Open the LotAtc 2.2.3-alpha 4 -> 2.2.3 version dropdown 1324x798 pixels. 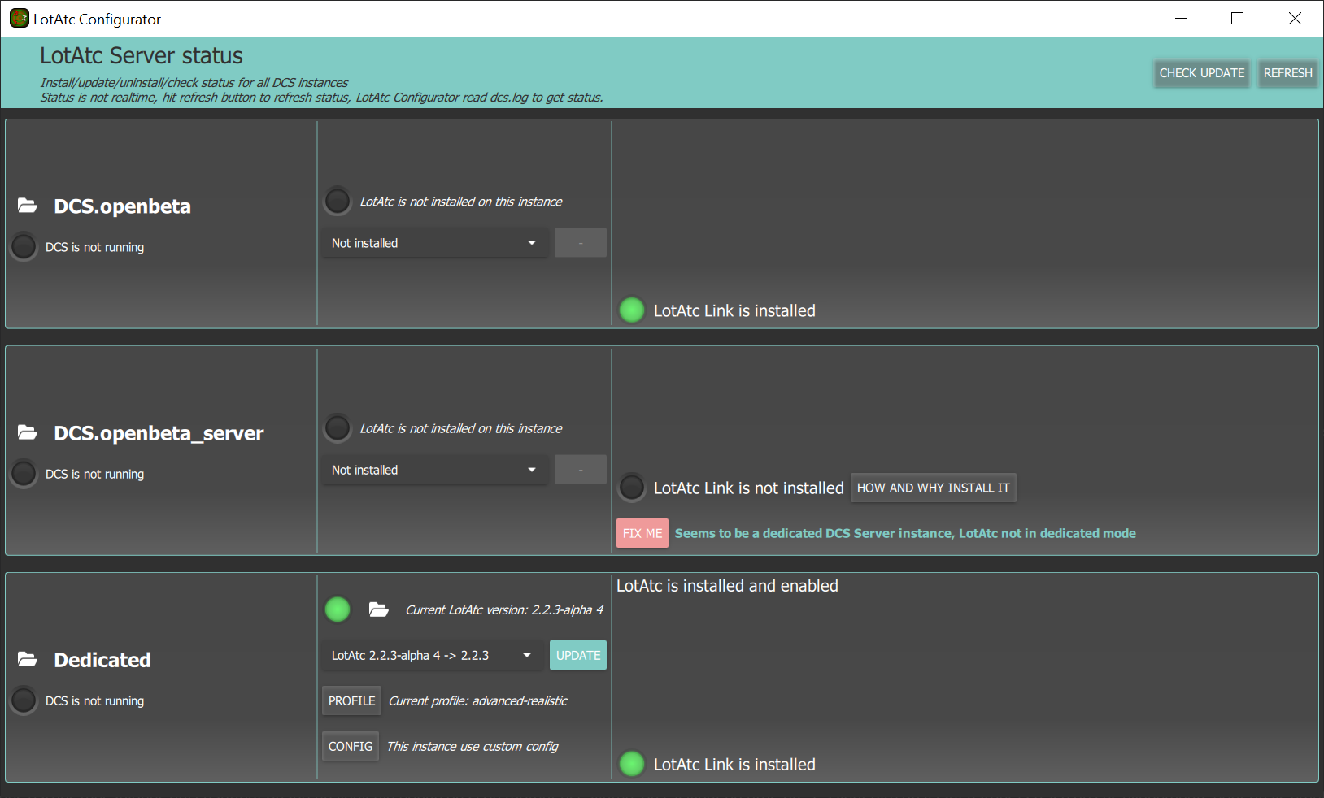pyautogui.click(x=432, y=655)
